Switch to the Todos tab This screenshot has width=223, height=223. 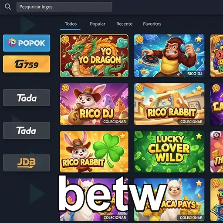71,24
